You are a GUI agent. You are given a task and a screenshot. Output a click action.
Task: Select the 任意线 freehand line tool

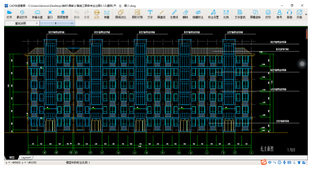174,14
